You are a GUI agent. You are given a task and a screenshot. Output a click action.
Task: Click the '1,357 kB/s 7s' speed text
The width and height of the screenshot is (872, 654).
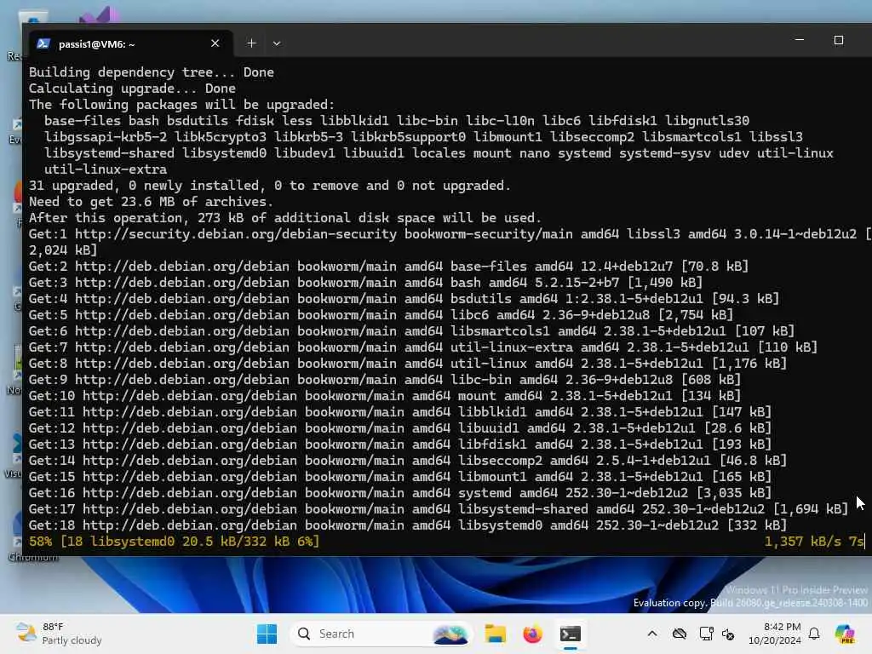pos(813,541)
